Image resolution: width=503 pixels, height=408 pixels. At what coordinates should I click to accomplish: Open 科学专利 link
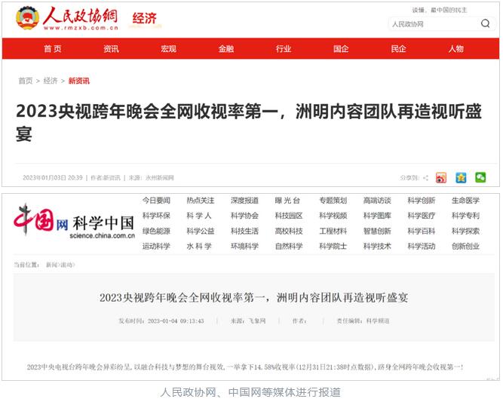(465, 216)
